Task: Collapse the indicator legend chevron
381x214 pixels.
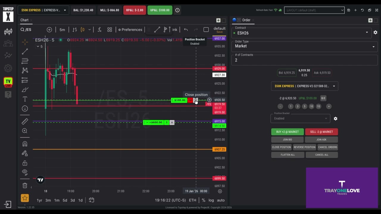Action: [38, 46]
